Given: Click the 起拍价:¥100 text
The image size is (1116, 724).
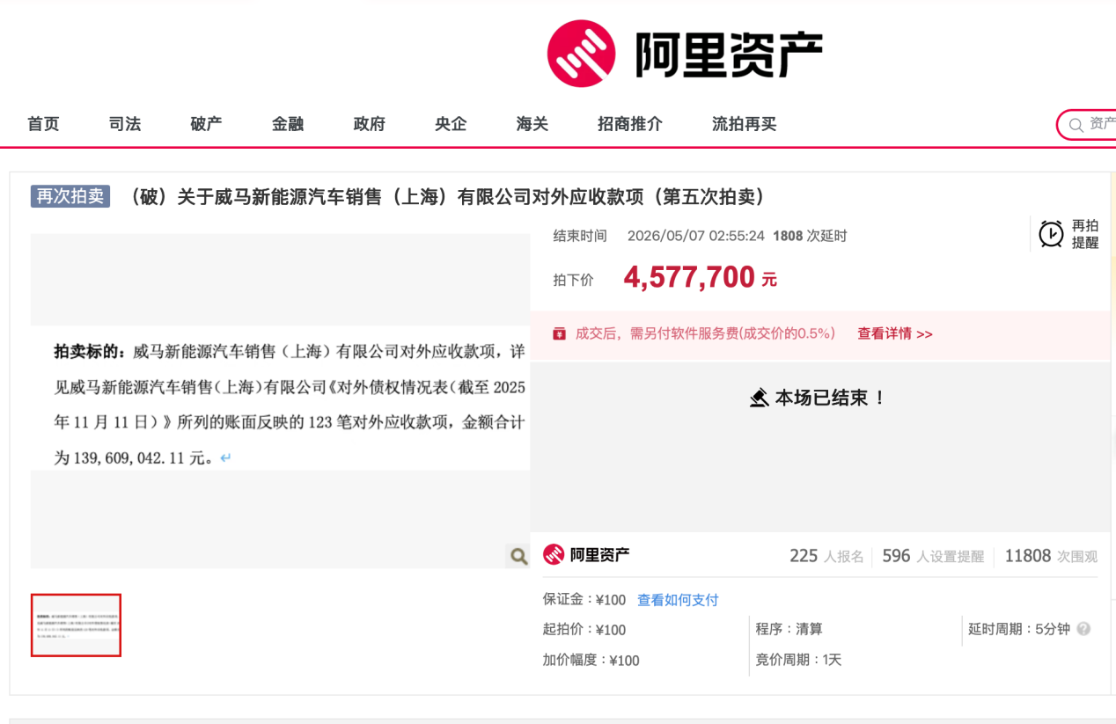Looking at the screenshot, I should pos(584,630).
